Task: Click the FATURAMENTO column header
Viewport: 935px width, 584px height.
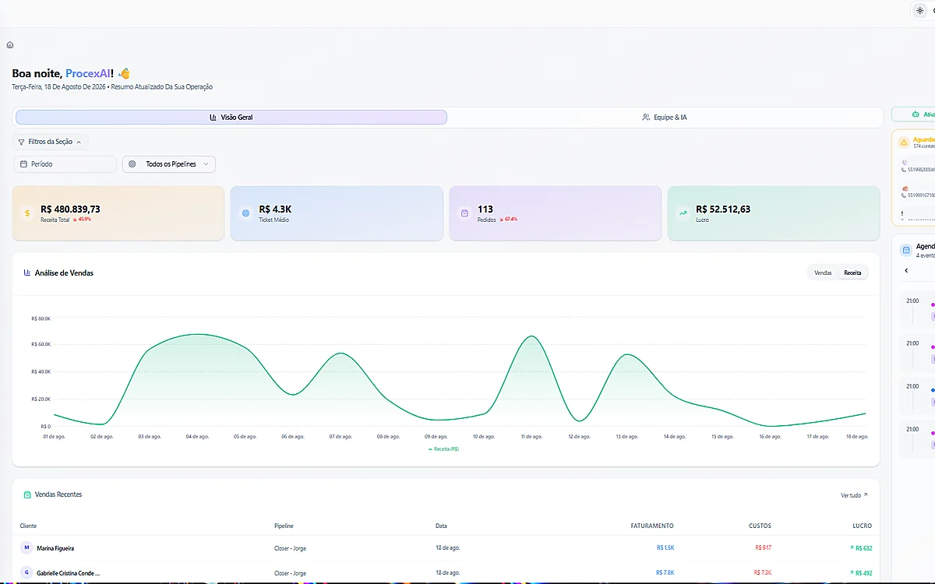Action: (652, 526)
